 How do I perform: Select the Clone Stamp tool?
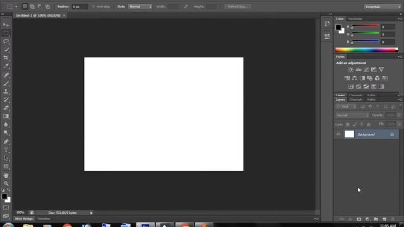6,91
